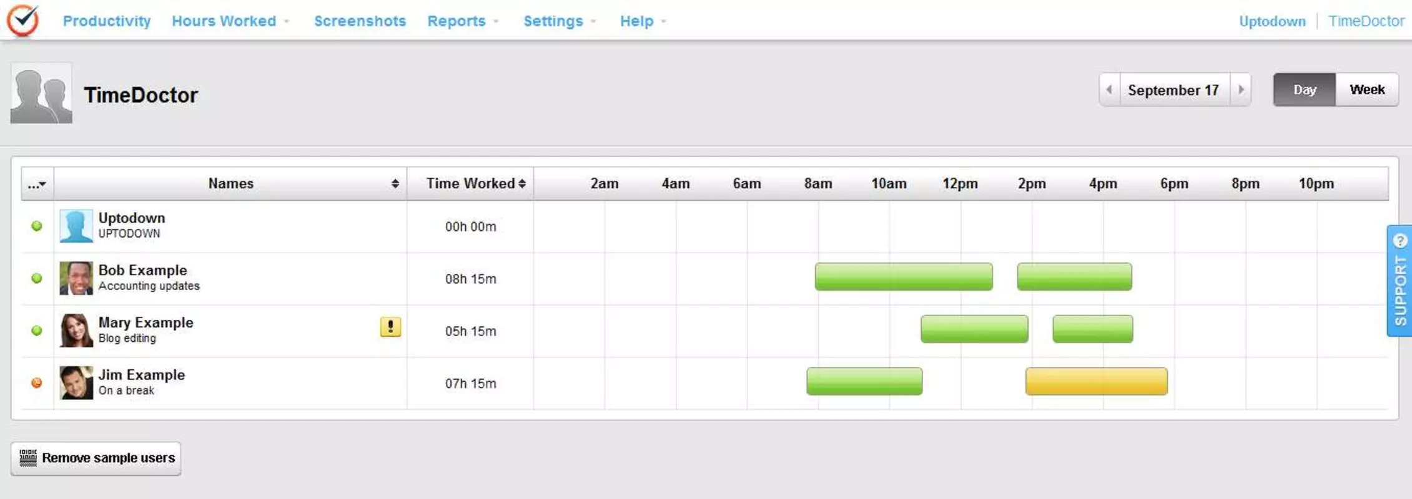Expand the Help menu
Image resolution: width=1412 pixels, height=499 pixels.
click(x=643, y=21)
